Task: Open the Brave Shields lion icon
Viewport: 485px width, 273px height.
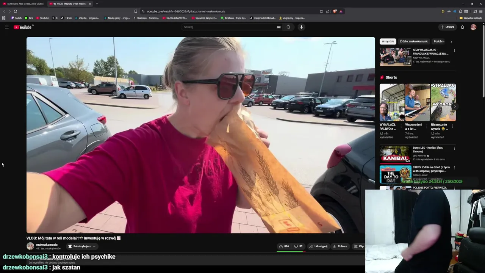Action: click(335, 11)
